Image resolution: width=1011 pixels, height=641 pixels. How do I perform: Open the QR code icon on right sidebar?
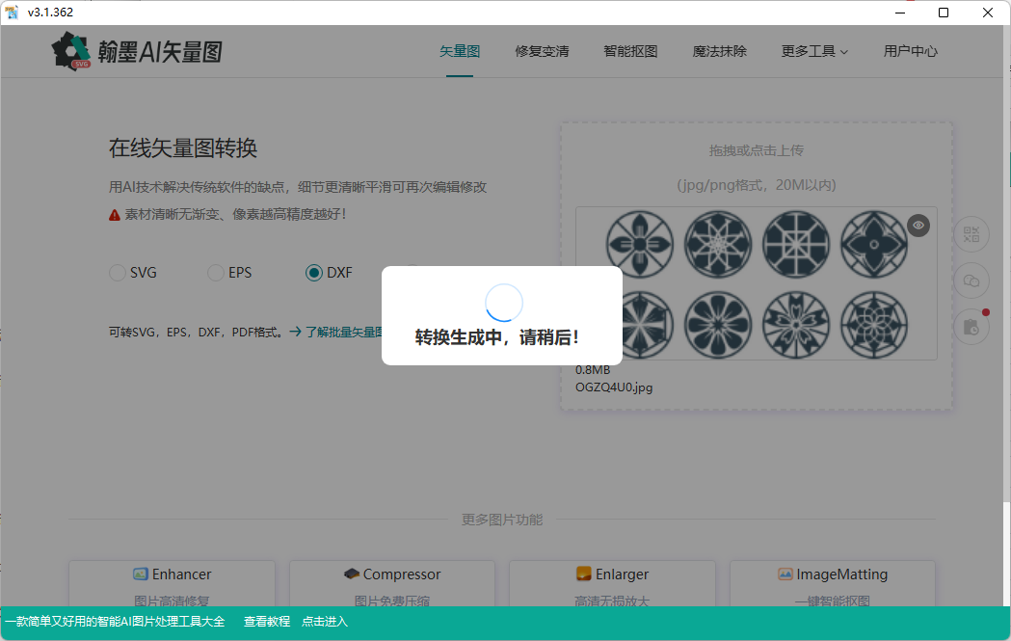pyautogui.click(x=971, y=234)
